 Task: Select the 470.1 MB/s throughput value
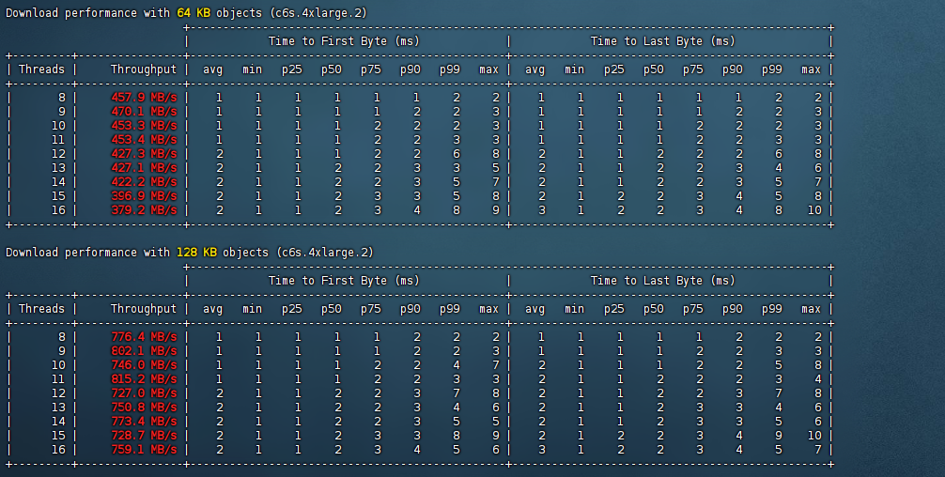(x=144, y=112)
